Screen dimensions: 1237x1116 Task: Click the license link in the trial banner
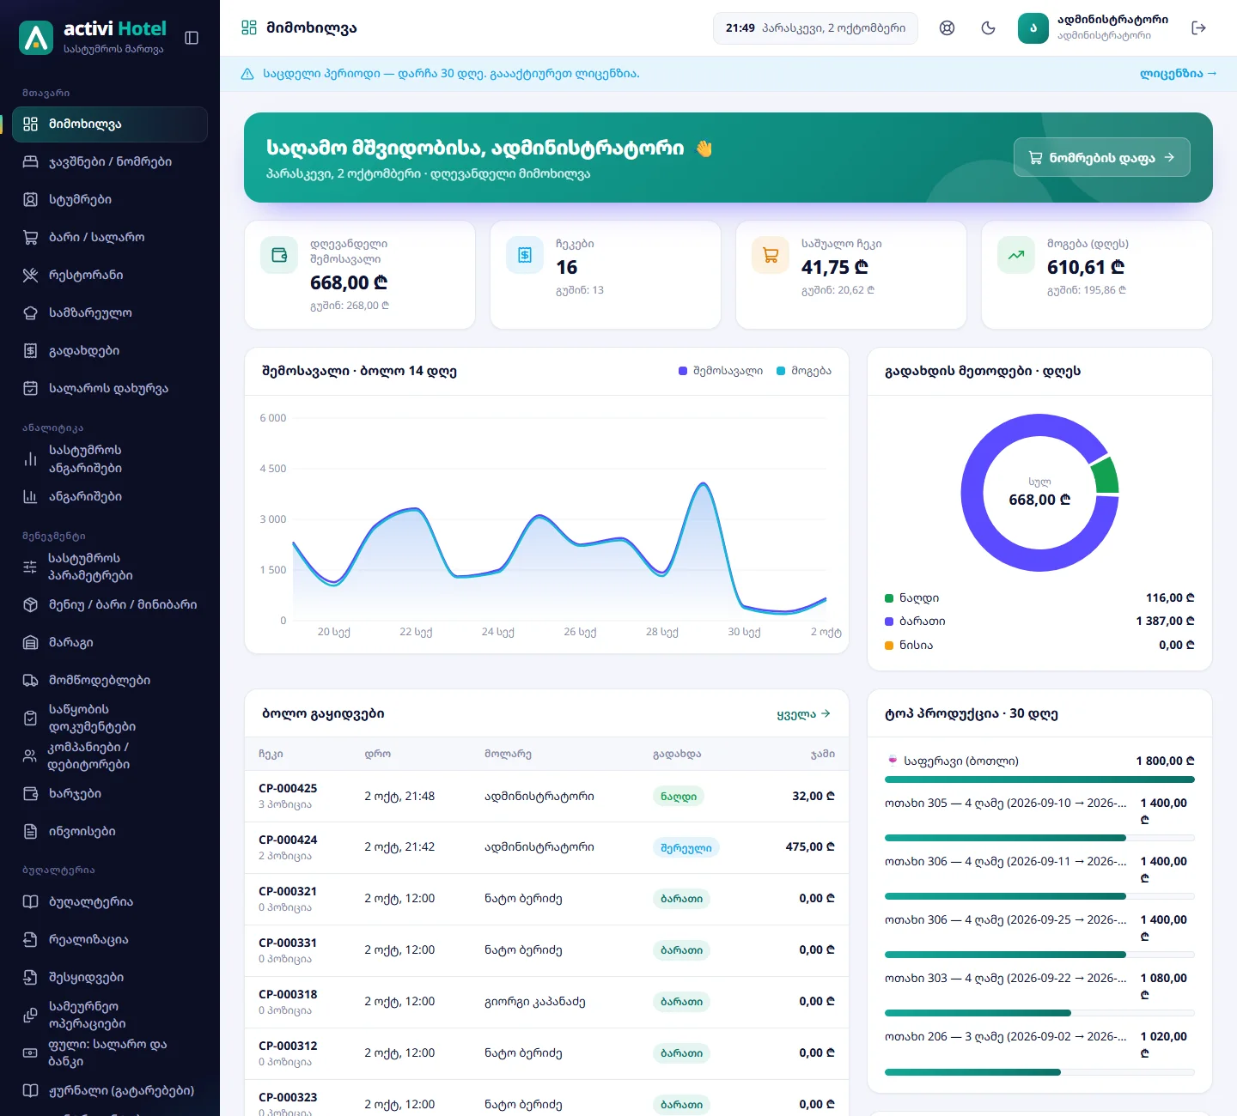[x=1178, y=74]
